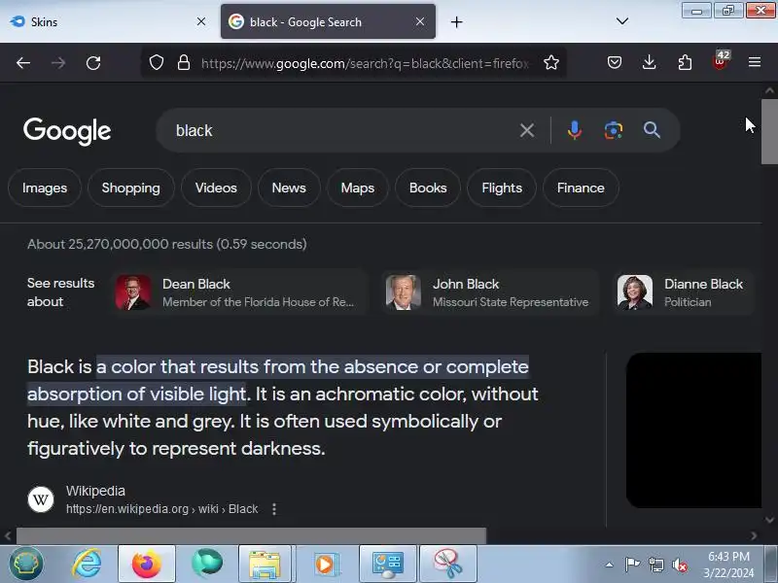
Task: Go to Google home via the logo
Action: point(67,131)
